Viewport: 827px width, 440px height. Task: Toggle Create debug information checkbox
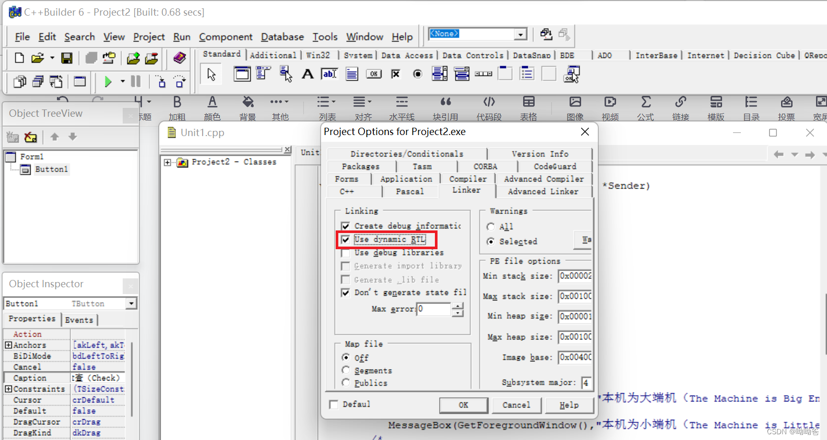(346, 226)
